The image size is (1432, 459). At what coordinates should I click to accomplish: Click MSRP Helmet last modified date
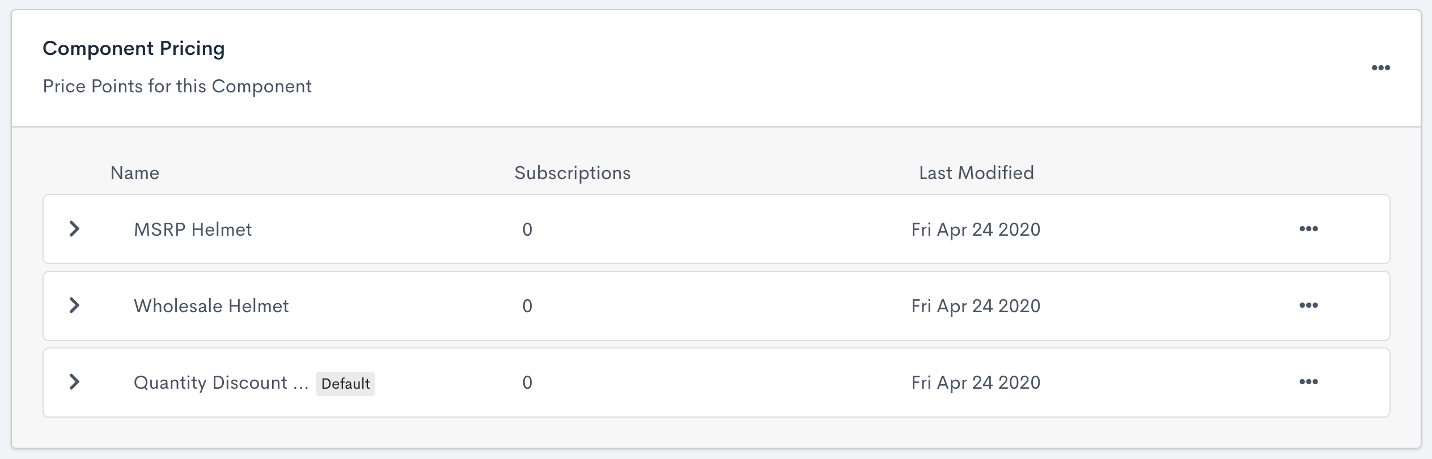[976, 229]
